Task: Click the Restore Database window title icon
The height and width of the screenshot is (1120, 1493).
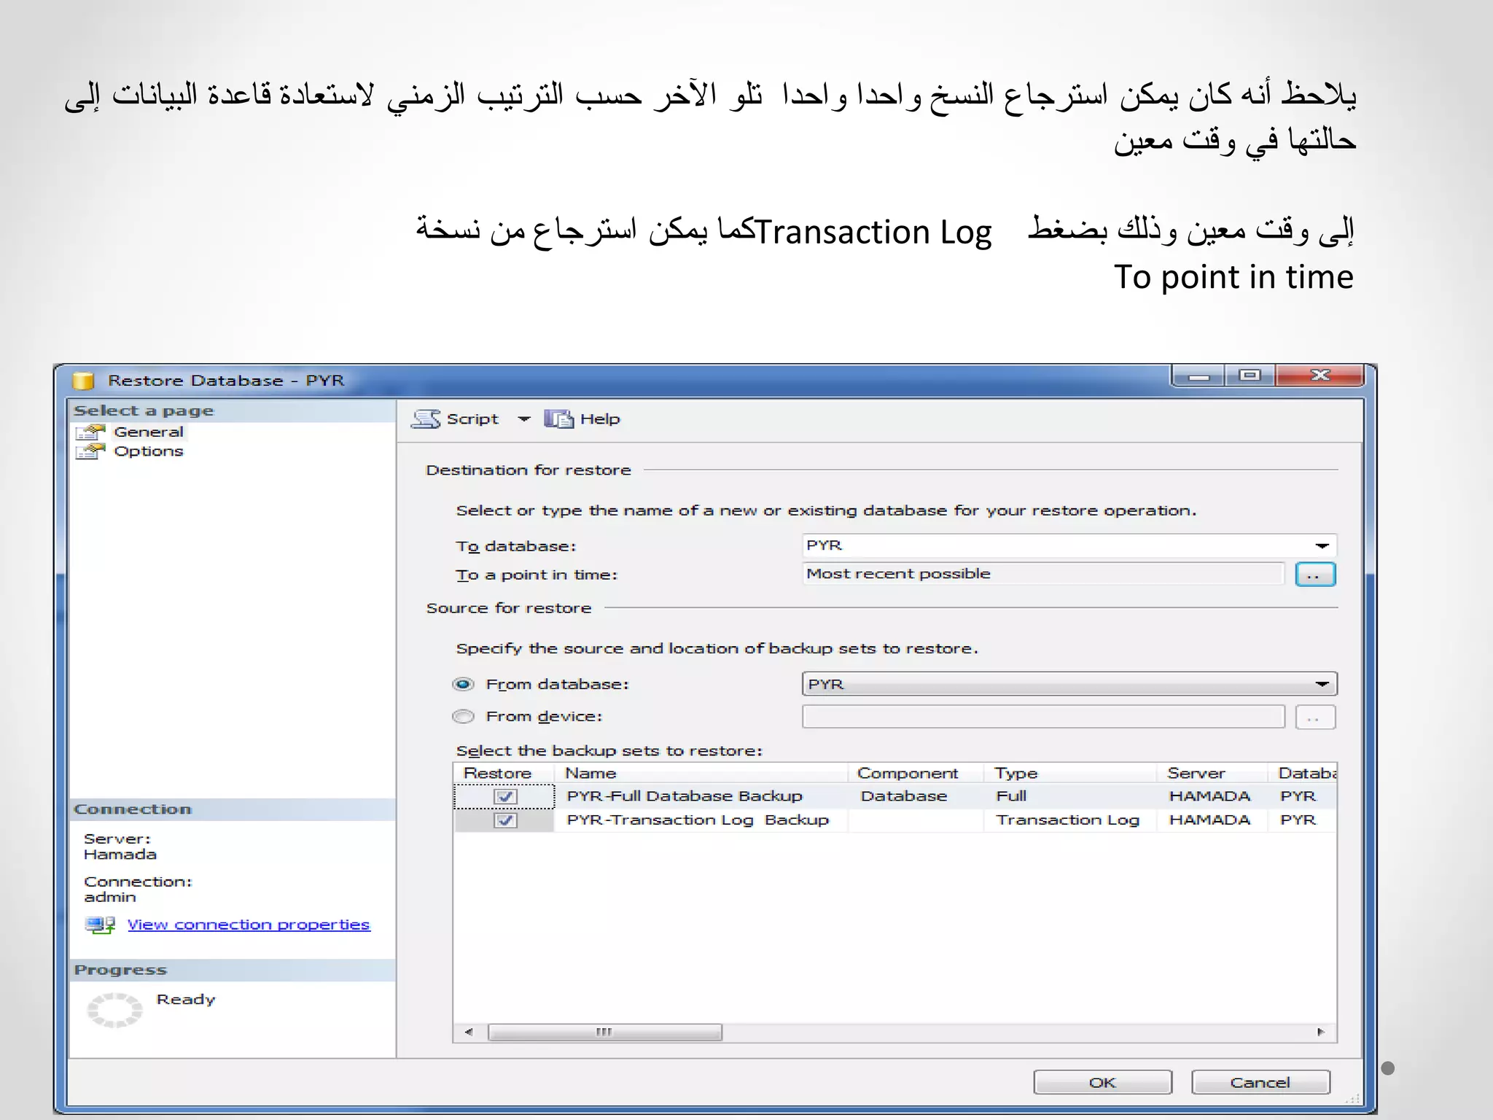Action: pyautogui.click(x=84, y=381)
